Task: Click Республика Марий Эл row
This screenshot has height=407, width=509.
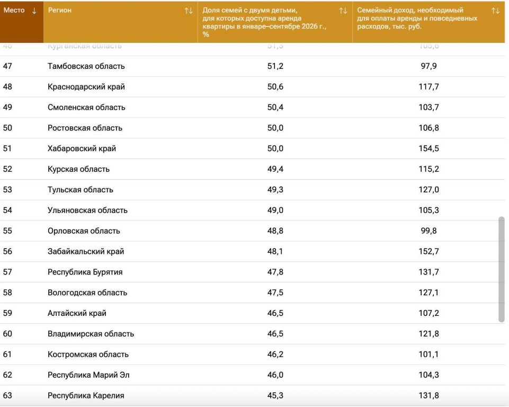Action: 253,375
